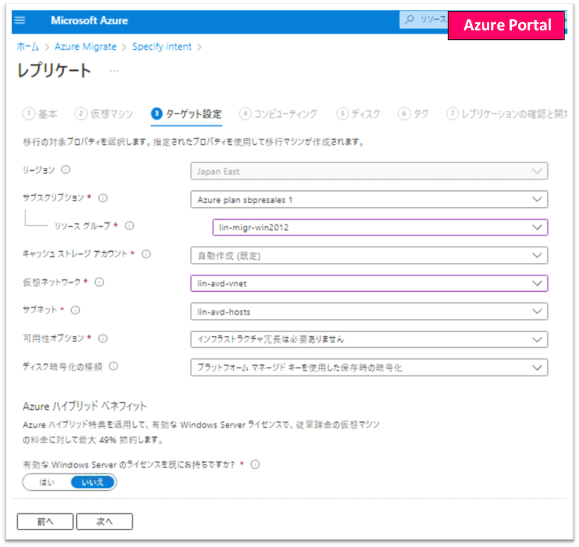The image size is (579, 547).
Task: Click the info icon beside 可用性オプション
Action: (102, 338)
